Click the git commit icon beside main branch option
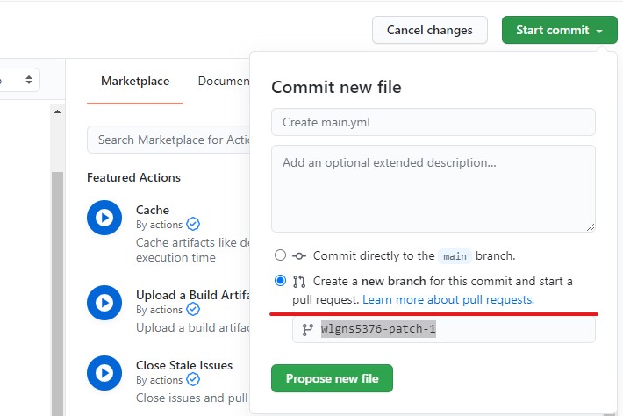The width and height of the screenshot is (623, 416). [x=299, y=256]
